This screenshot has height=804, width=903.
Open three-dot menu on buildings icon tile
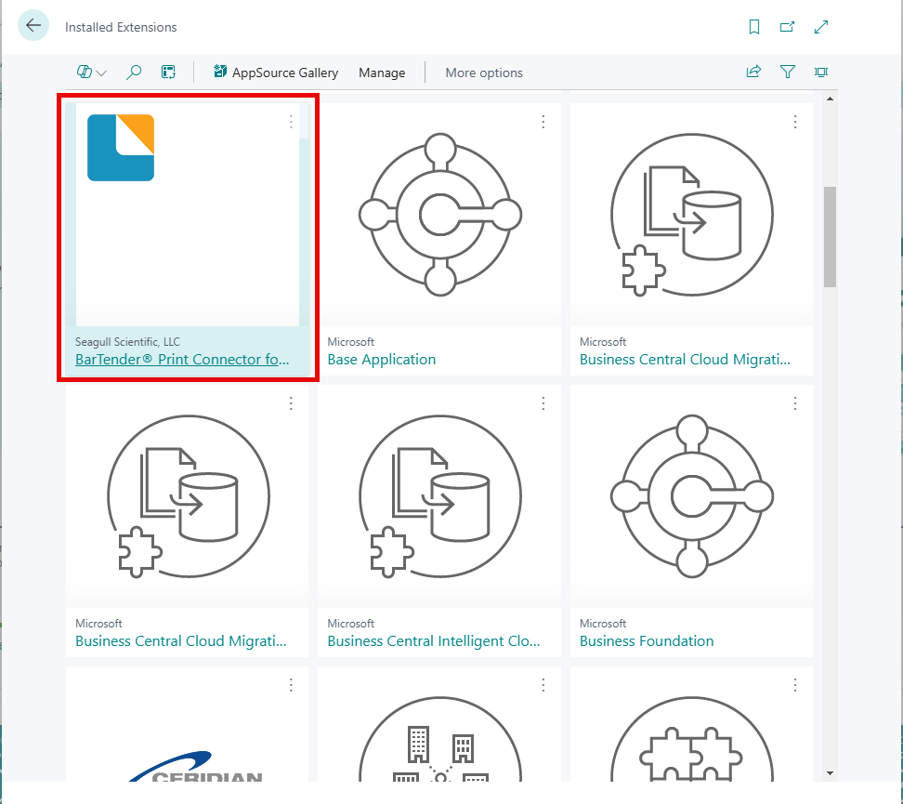tap(543, 685)
